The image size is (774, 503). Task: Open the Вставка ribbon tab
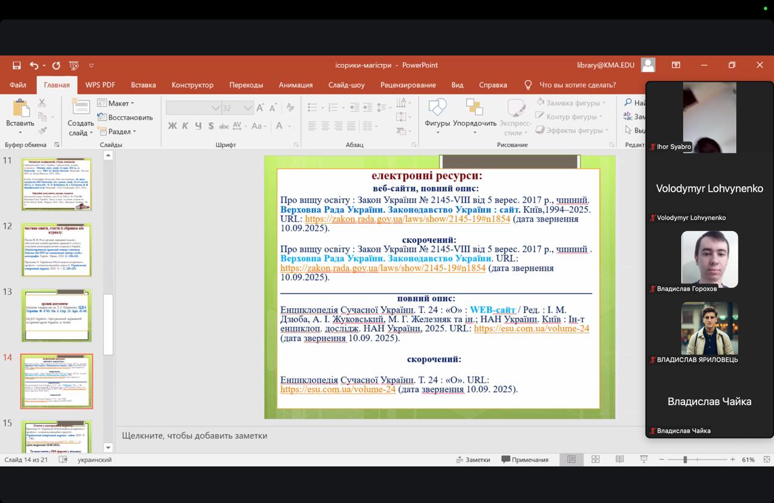tap(143, 85)
